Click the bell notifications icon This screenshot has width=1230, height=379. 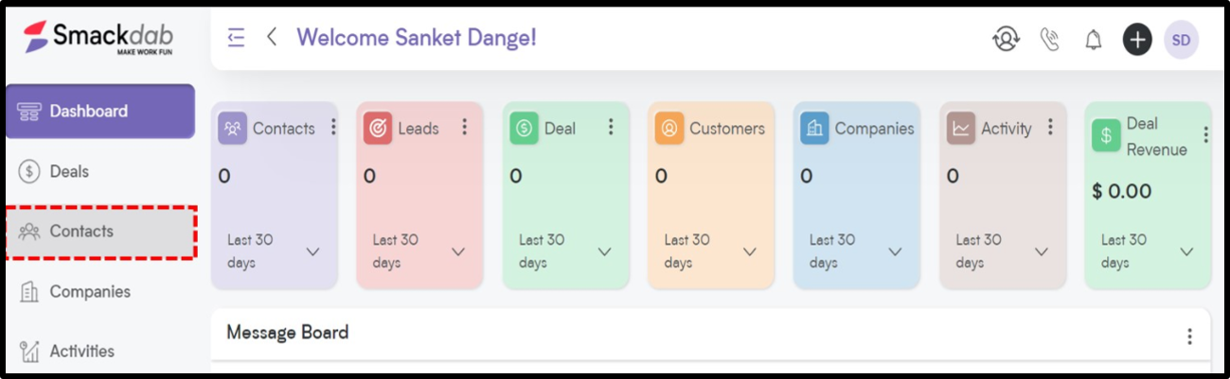[1094, 40]
